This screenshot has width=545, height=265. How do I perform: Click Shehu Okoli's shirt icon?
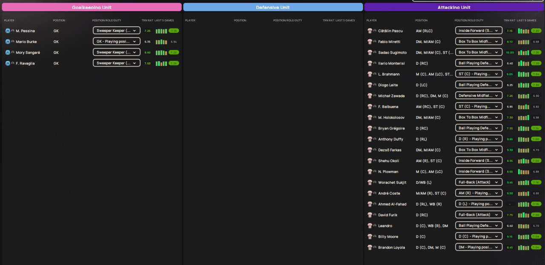(370, 161)
